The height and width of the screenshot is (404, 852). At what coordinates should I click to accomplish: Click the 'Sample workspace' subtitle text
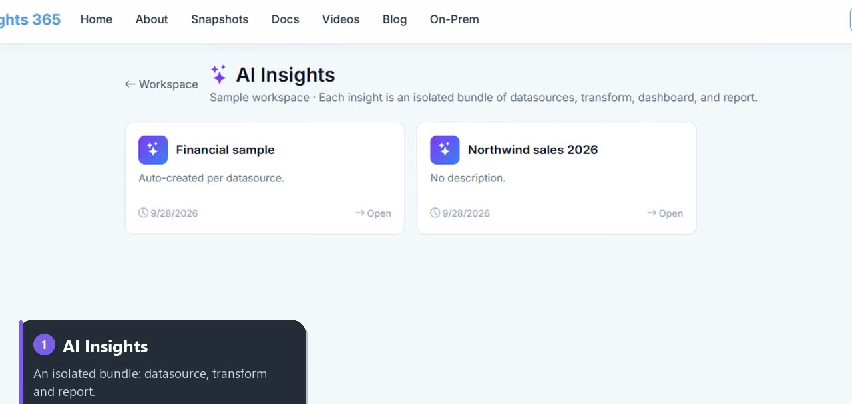tap(260, 98)
